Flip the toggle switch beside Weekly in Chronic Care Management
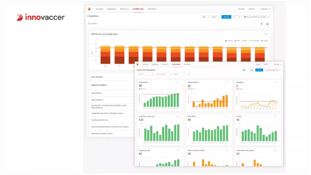This screenshot has width=311, height=175. pos(244,70)
